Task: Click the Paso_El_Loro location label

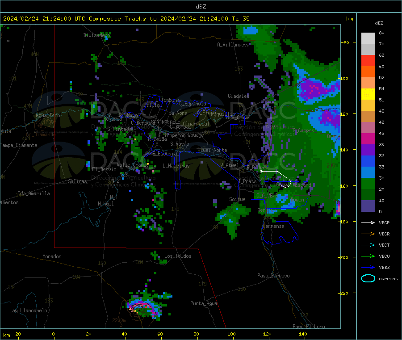Action: (309, 327)
